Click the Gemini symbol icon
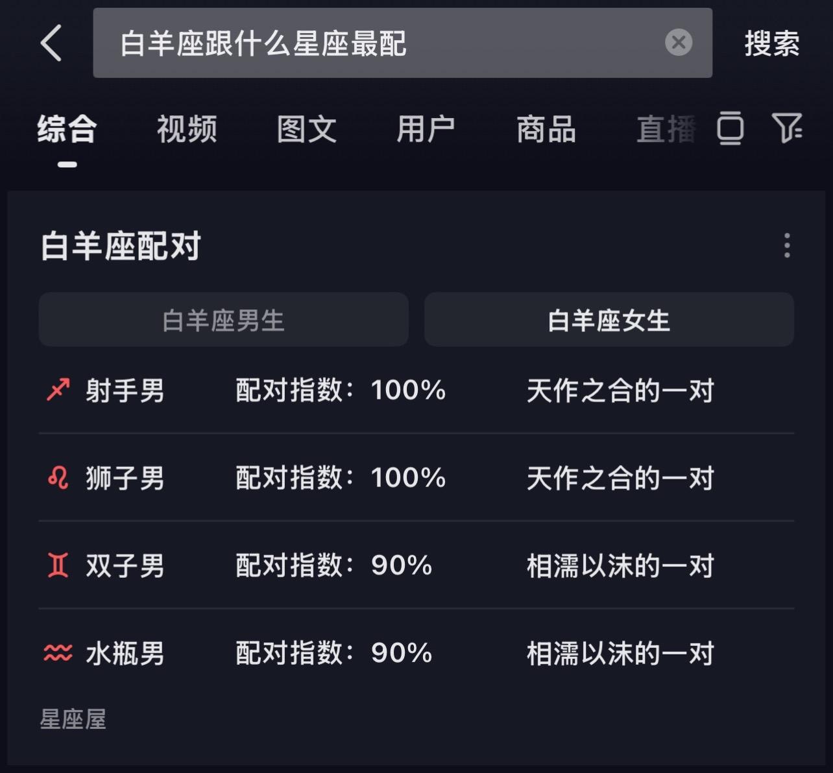The width and height of the screenshot is (833, 773). (x=58, y=565)
